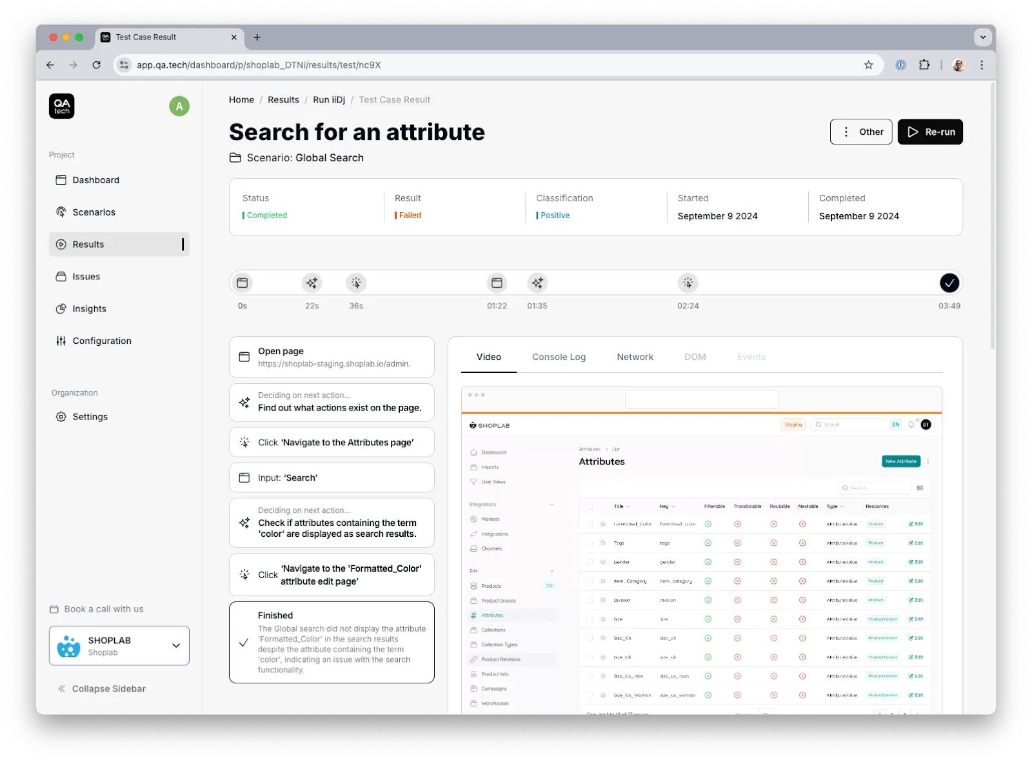Click 'Book a call with us' link
Image resolution: width=1032 pixels, height=762 pixels.
pos(97,609)
